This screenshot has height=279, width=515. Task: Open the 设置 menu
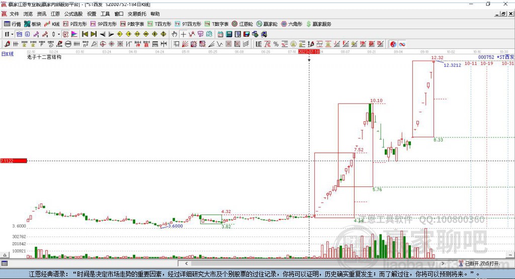[x=92, y=14]
